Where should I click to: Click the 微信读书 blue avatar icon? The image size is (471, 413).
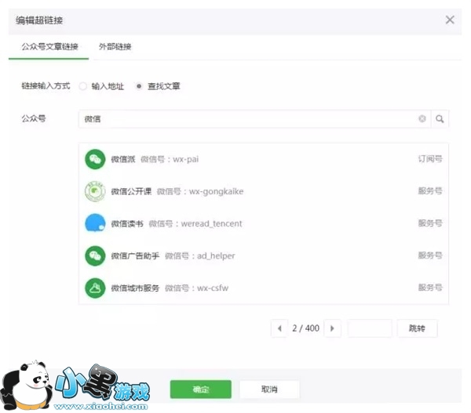95,223
